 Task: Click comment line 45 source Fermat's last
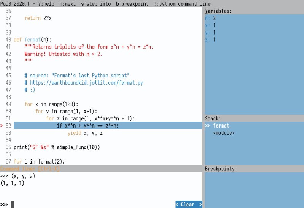[77, 76]
